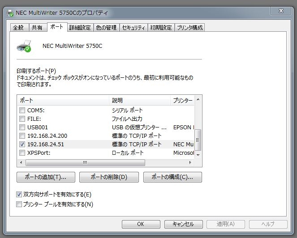Image resolution: width=297 pixels, height=238 pixels.
Task: Select the FILE: port row text
Action: coord(34,119)
